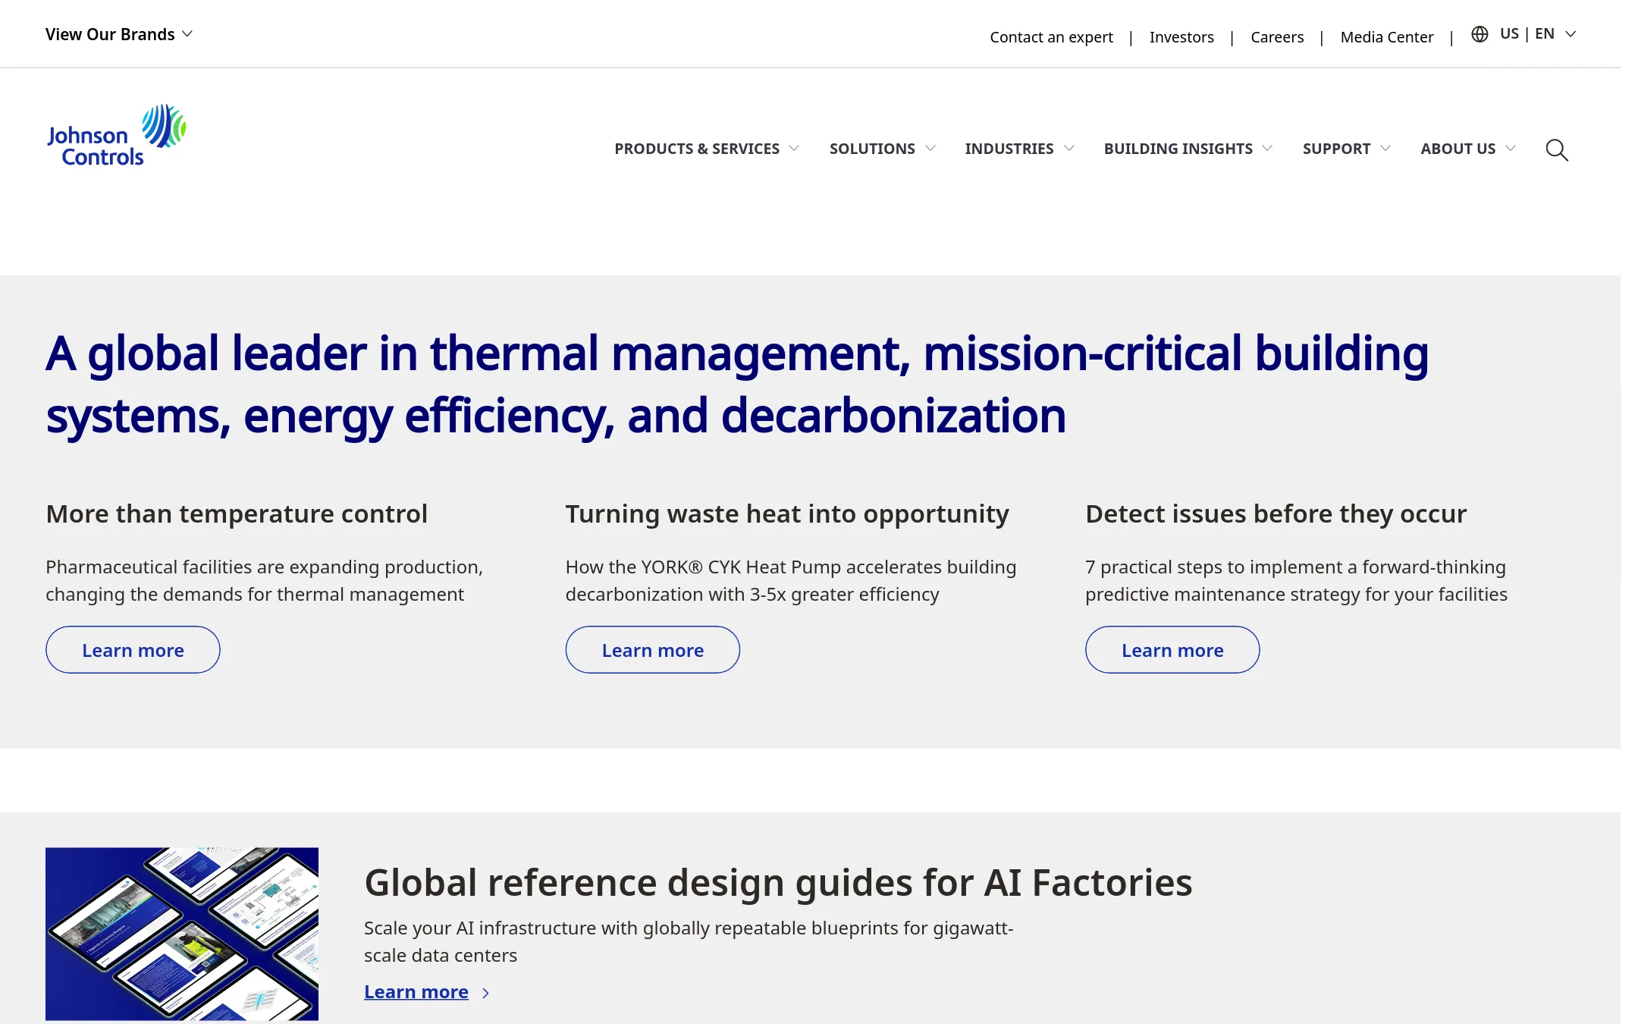Visit the Media Center link
The width and height of the screenshot is (1638, 1024).
[1386, 37]
